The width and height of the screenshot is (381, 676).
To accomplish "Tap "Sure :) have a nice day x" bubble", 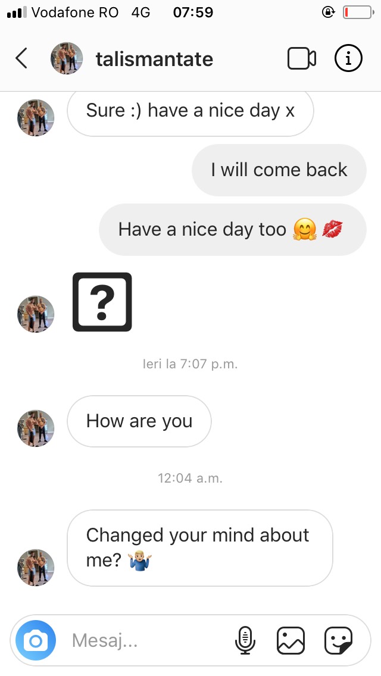I will tap(190, 111).
